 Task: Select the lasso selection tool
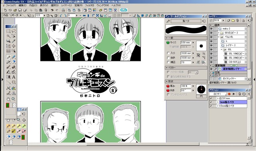[x=14, y=31]
